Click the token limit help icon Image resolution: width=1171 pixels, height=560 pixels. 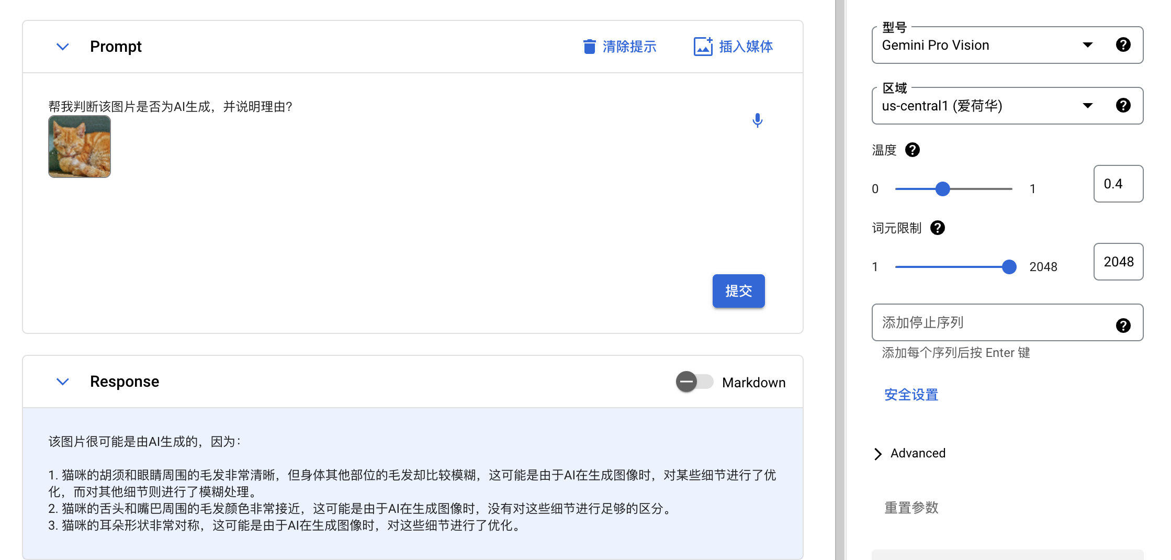(x=938, y=228)
